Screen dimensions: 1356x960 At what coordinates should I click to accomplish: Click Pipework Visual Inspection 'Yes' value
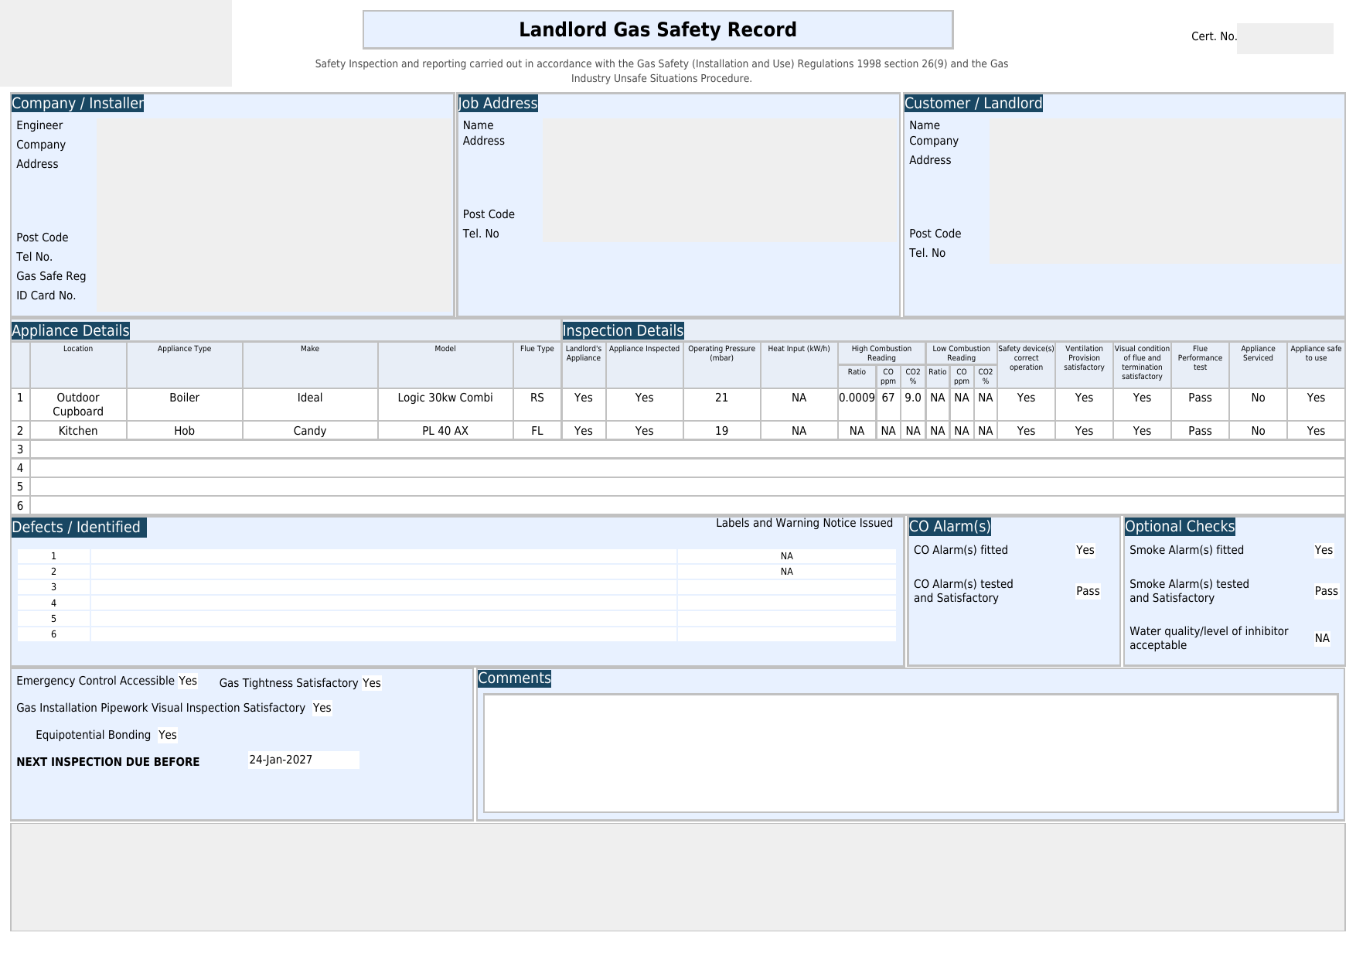pos(322,708)
